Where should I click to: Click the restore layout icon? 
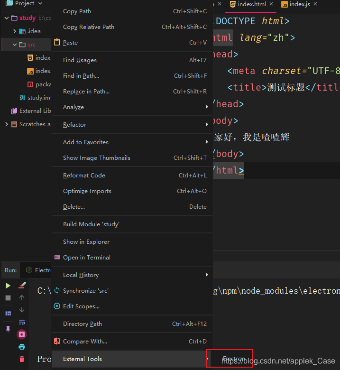[x=8, y=314]
